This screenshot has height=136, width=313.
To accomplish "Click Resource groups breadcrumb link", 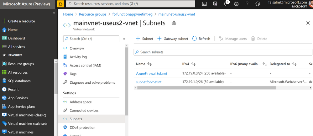I will pos(93,14).
